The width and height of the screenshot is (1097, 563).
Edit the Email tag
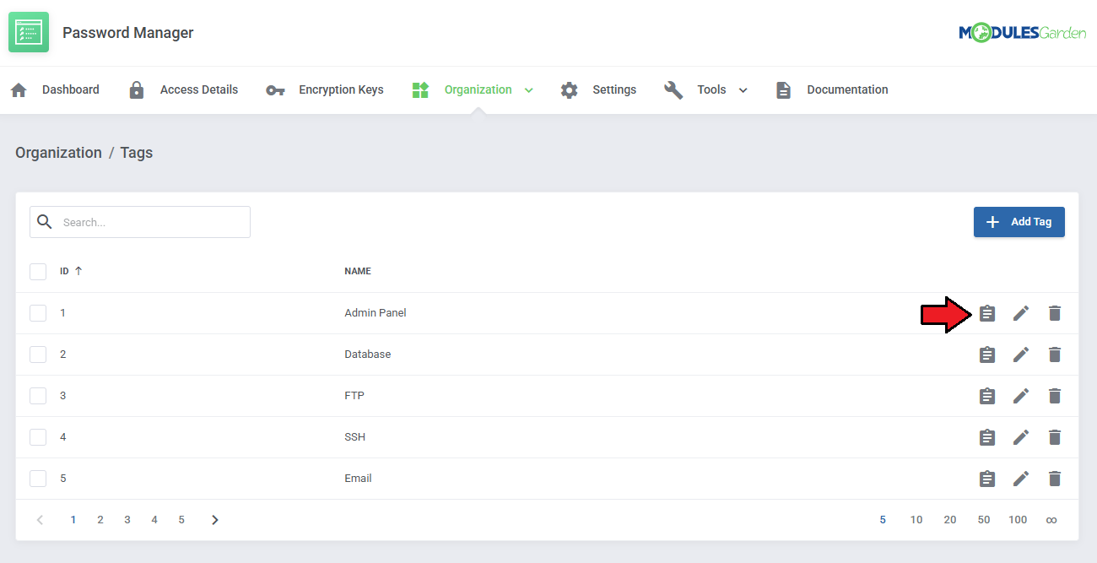click(1021, 479)
